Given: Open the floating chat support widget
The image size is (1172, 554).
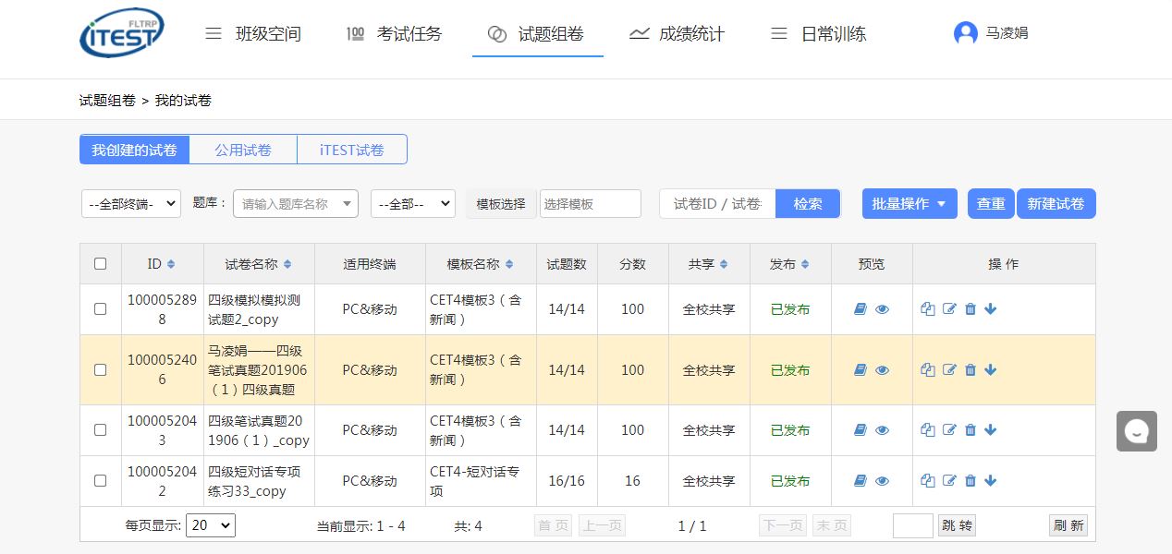Looking at the screenshot, I should [x=1136, y=431].
